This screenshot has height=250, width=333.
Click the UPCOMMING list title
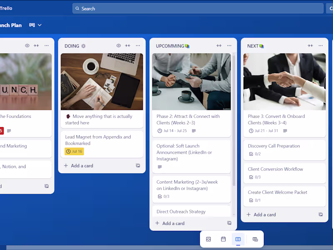point(172,46)
